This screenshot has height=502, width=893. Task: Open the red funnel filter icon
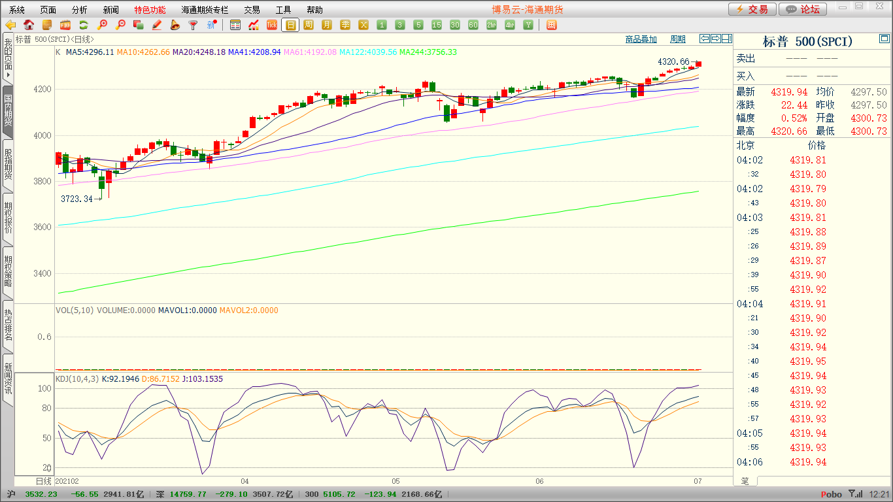(x=193, y=25)
